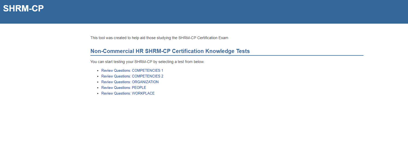Open the Review Questions: COMPETENCIES 1 test
408x153 pixels.
coord(132,70)
